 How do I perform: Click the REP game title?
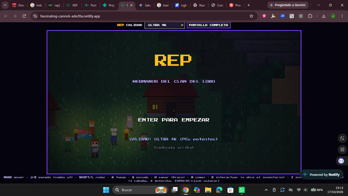click(x=173, y=60)
